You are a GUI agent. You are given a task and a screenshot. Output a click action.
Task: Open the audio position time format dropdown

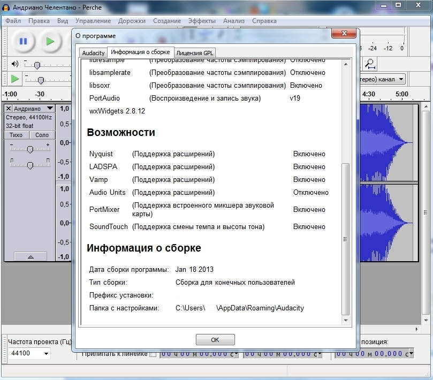pos(411,353)
